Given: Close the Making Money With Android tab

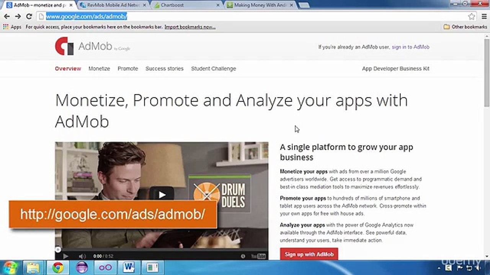Looking at the screenshot, I should (x=291, y=5).
